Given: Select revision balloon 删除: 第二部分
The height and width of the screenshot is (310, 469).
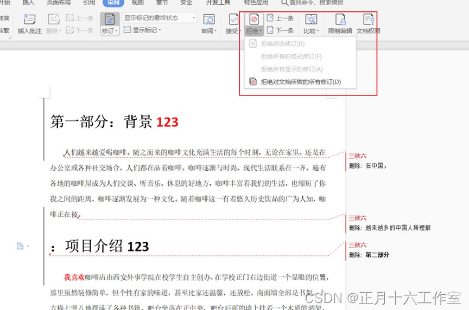Looking at the screenshot, I should (369, 255).
